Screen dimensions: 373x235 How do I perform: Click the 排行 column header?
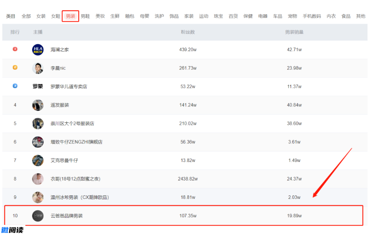[15, 32]
